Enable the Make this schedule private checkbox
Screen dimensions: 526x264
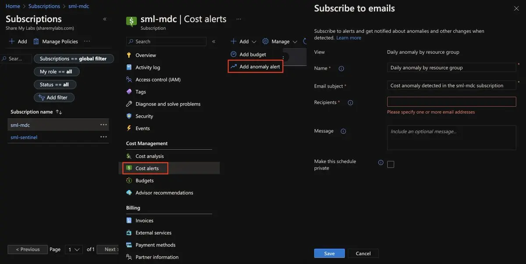coord(391,164)
